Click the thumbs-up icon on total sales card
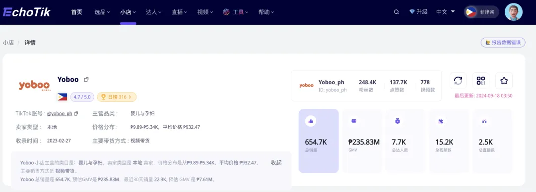The height and width of the screenshot is (192, 536). pos(311,121)
